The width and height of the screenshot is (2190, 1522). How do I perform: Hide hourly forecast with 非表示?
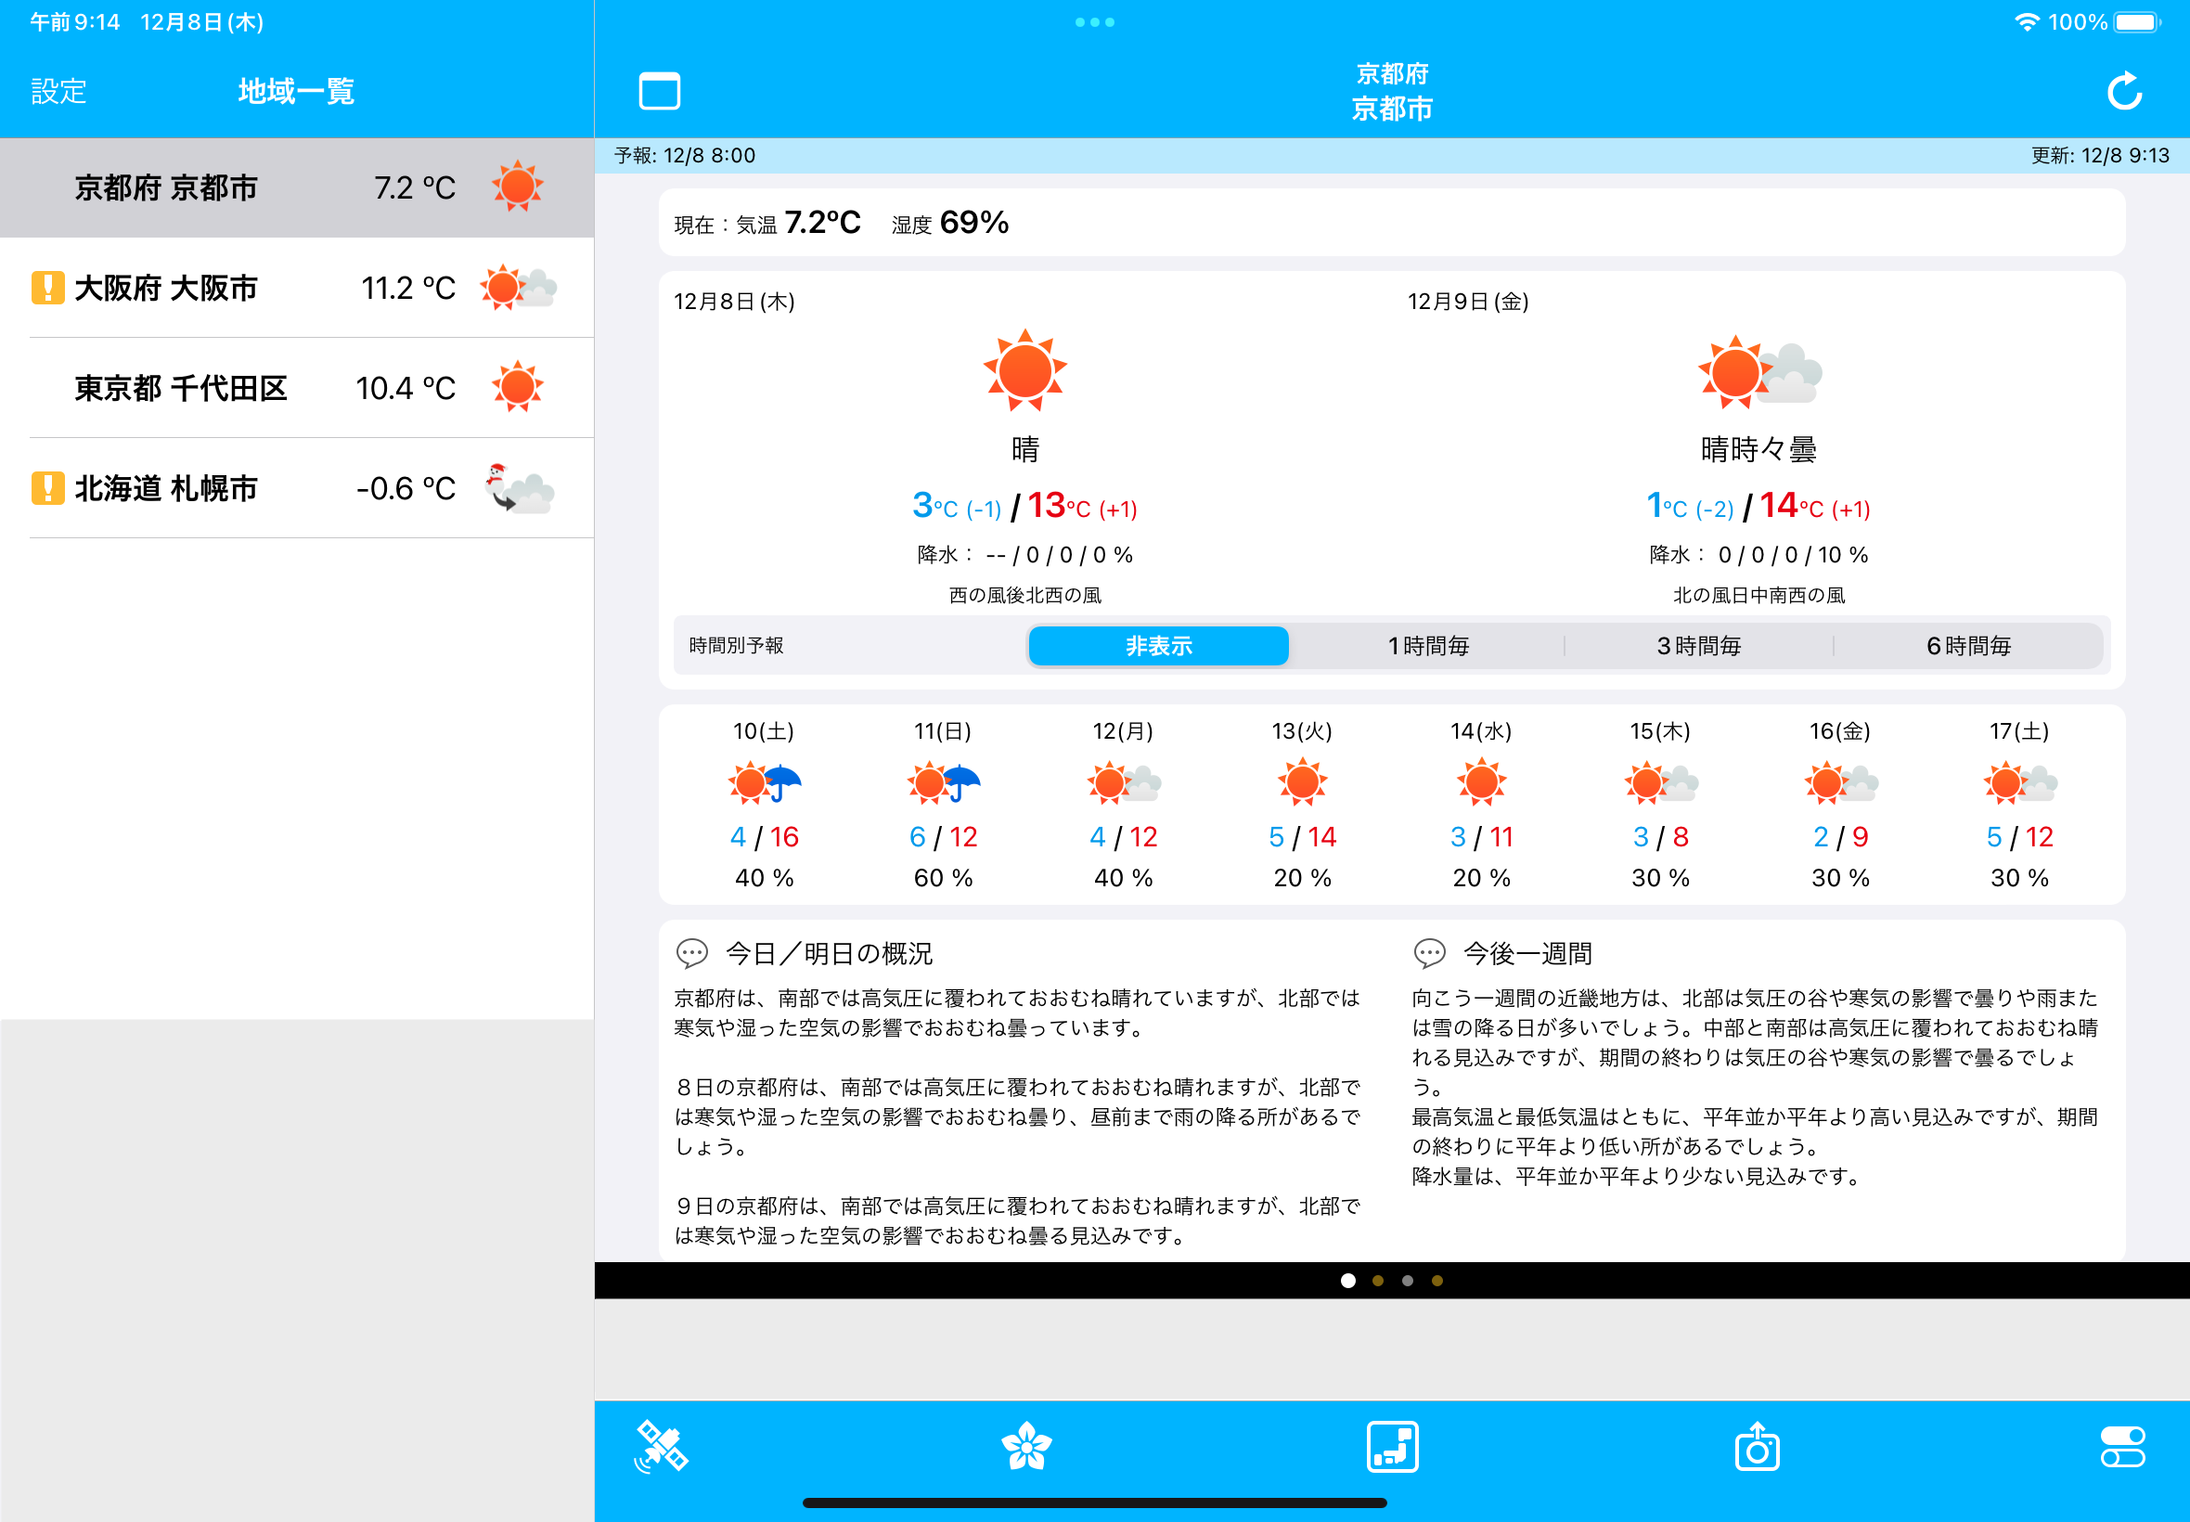click(x=1157, y=646)
